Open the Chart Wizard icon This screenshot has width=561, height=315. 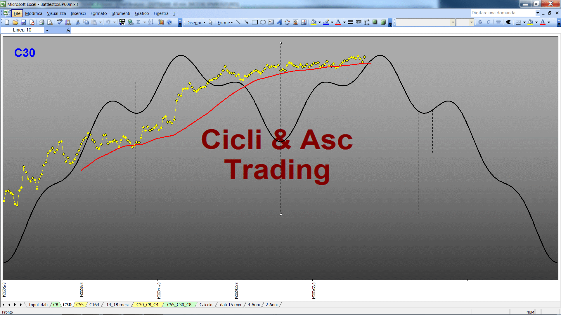(x=161, y=22)
